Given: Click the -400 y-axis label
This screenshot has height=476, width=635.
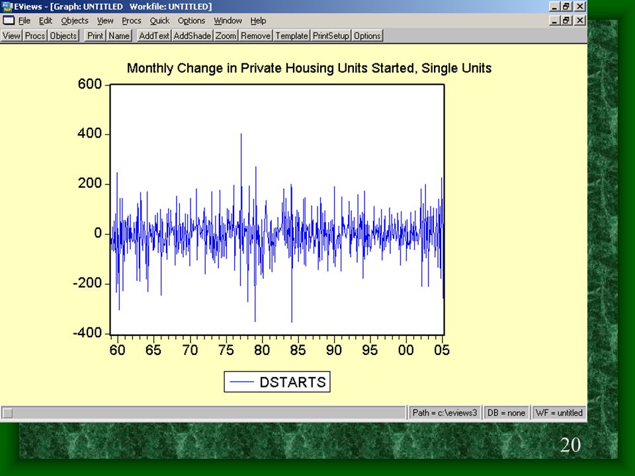Looking at the screenshot, I should pyautogui.click(x=87, y=333).
